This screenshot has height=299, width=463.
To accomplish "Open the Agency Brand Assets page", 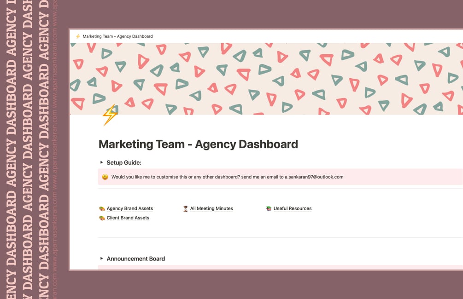I will [129, 208].
